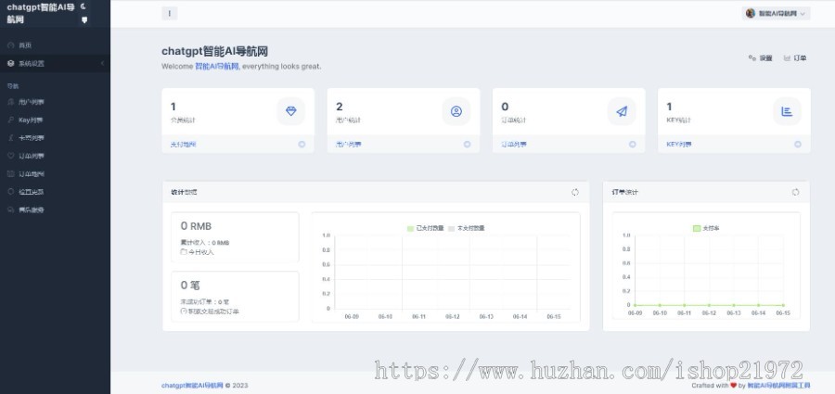Click the diamond icon in the first stat card
Screen dimensions: 835x394
(x=290, y=111)
